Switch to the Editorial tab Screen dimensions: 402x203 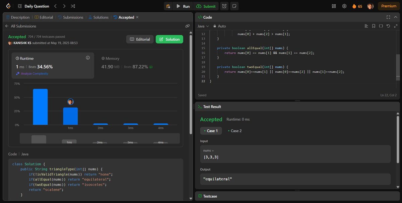point(44,17)
